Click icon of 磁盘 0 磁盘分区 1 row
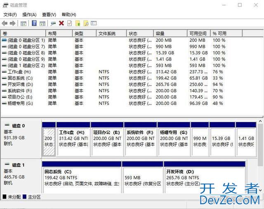The width and height of the screenshot is (264, 209). click(4, 40)
